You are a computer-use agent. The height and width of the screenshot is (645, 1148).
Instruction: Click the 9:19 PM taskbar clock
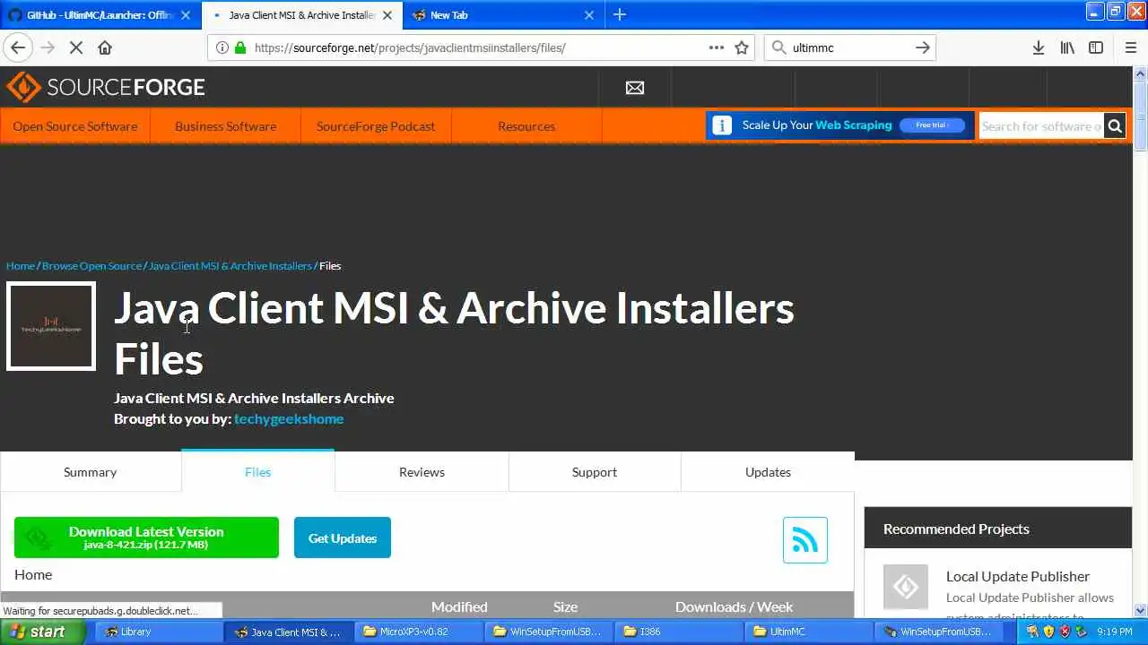pyautogui.click(x=1115, y=632)
